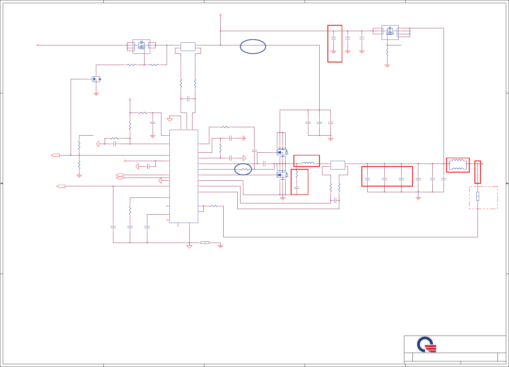Screen dimensions: 509x367
Task: Select the red box around the dual-coil choke
Action: tap(458, 165)
